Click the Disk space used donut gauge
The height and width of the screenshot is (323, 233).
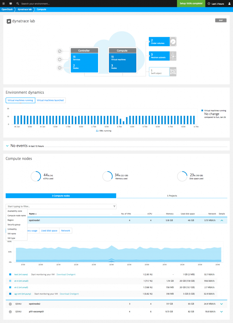point(182,176)
